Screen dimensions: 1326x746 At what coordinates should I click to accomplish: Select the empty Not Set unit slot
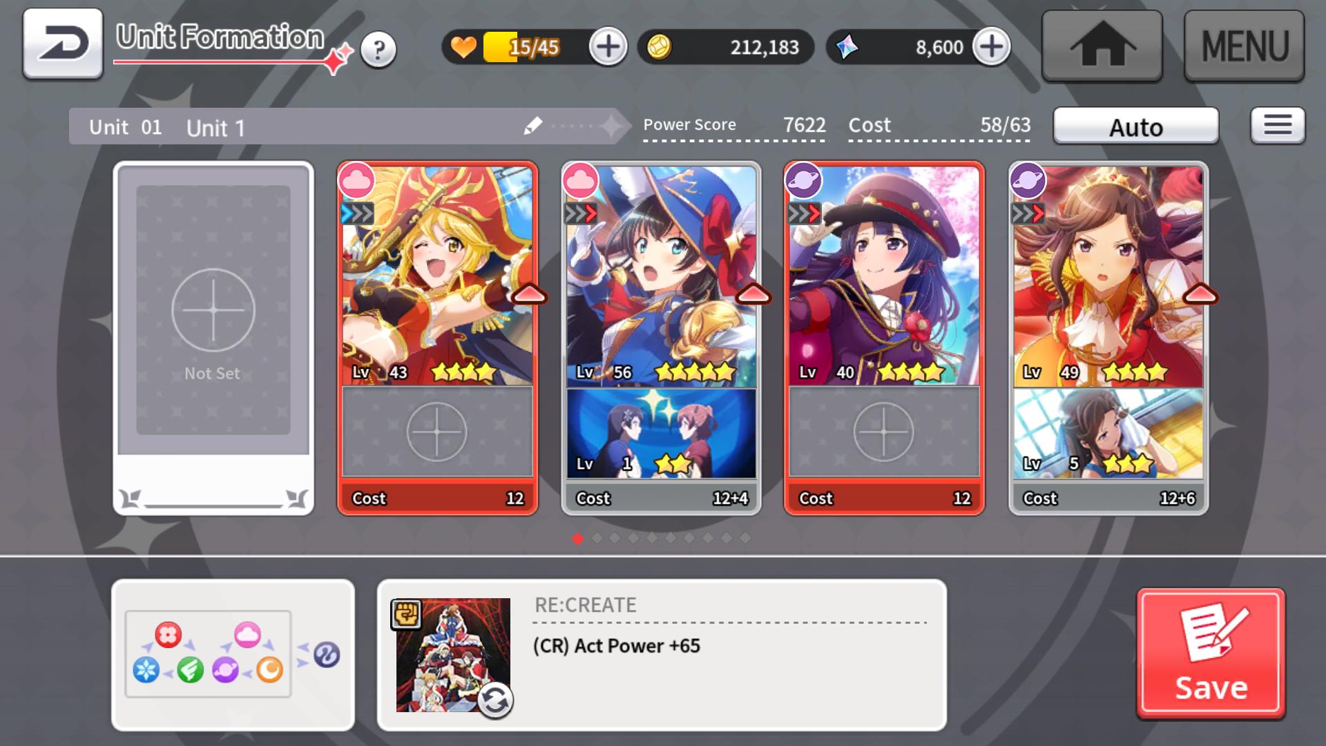(213, 338)
